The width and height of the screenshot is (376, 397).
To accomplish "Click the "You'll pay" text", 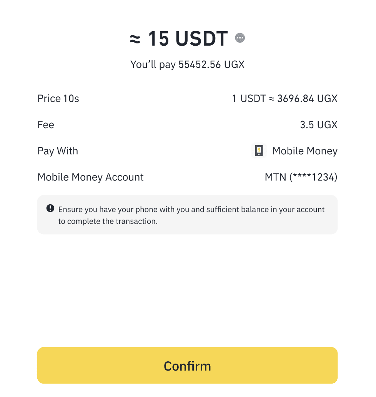I will pos(153,65).
